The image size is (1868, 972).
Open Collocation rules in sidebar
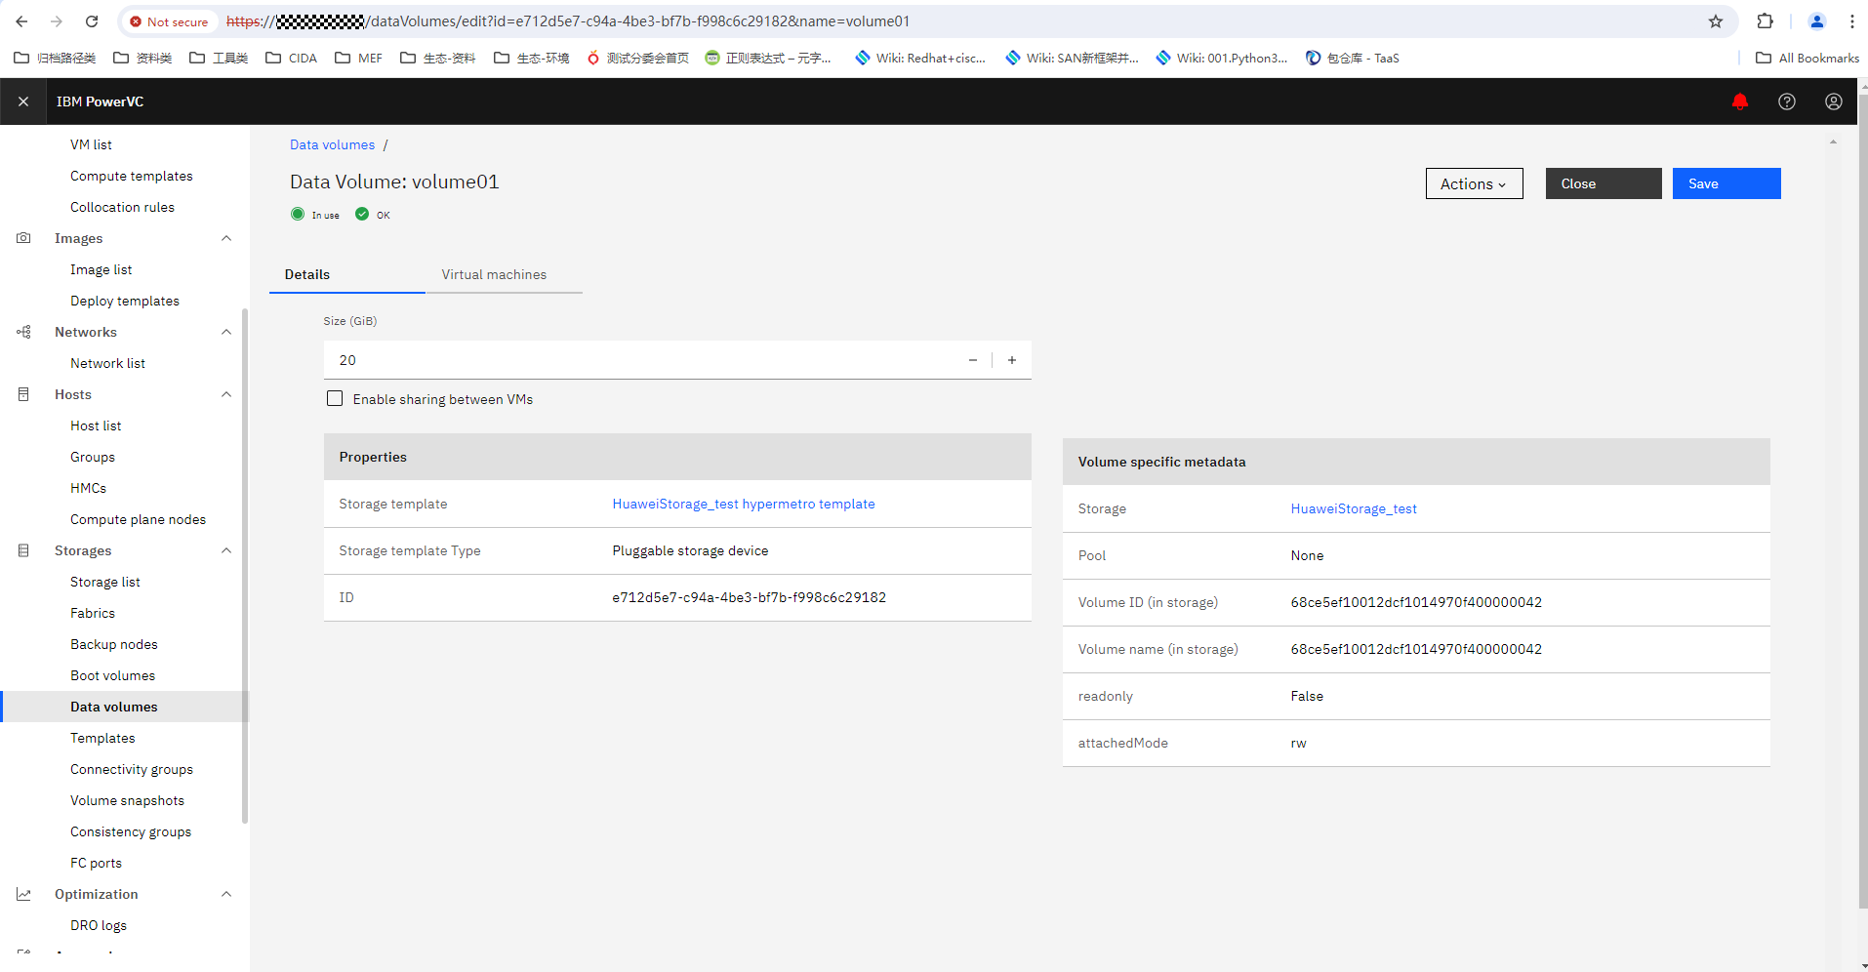click(122, 207)
